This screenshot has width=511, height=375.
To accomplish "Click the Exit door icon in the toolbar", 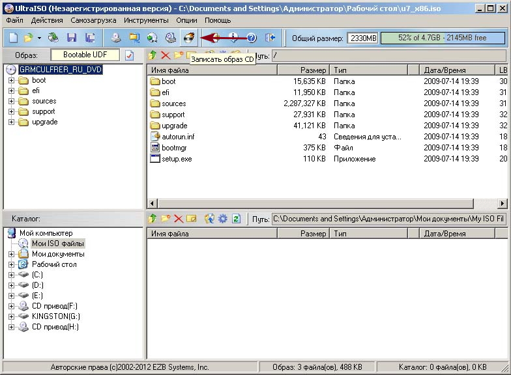I will 270,38.
